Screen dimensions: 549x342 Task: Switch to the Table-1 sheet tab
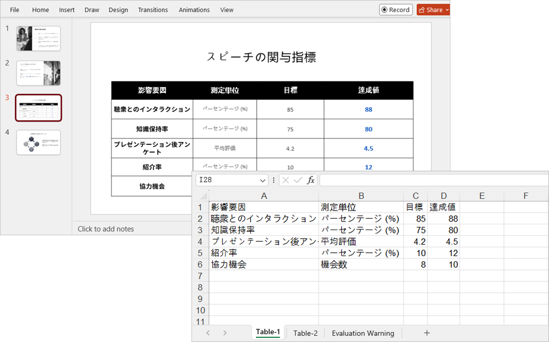(268, 332)
